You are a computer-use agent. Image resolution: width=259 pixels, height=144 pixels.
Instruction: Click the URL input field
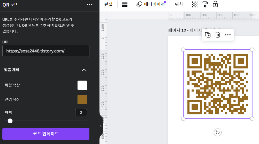pyautogui.click(x=46, y=51)
